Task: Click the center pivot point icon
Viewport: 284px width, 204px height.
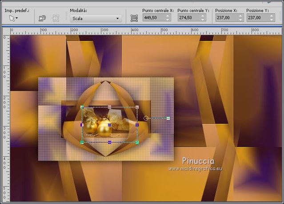Action: [134, 18]
